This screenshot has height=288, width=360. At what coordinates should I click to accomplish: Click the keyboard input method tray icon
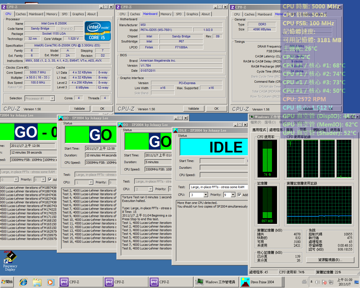pos(304,282)
